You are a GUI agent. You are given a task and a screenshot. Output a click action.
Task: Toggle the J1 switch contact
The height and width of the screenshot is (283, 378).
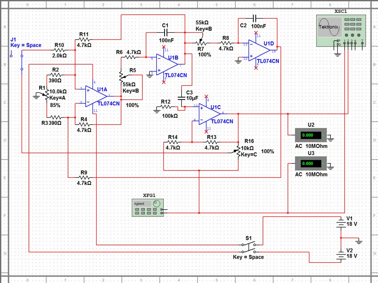[x=22, y=62]
